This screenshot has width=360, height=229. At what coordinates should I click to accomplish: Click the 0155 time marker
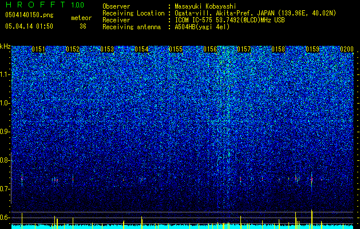click(x=176, y=49)
